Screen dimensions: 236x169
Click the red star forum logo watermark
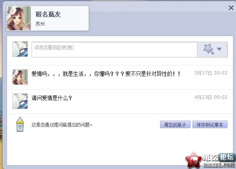[x=194, y=160]
